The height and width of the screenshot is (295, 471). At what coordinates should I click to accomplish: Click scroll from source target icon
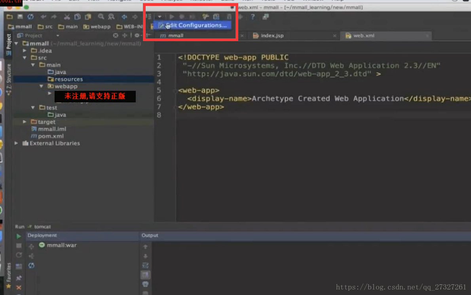[115, 36]
